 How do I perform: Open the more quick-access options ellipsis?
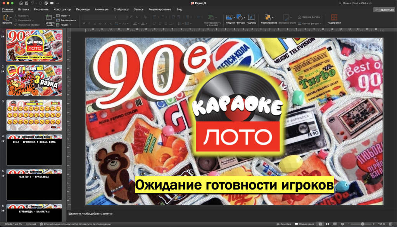(x=57, y=3)
